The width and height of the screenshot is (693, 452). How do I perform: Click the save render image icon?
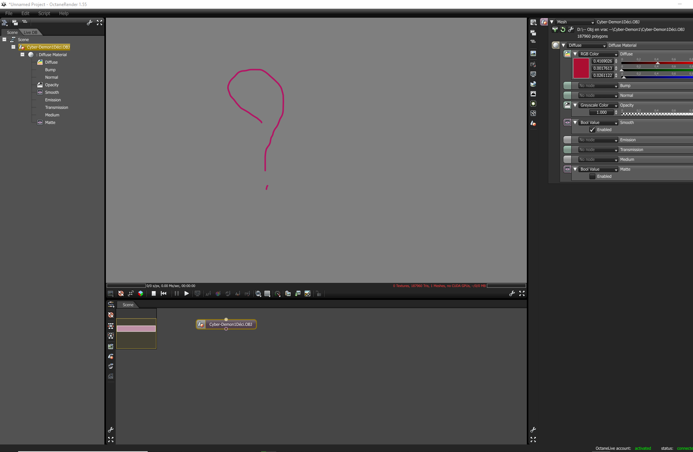tap(298, 294)
